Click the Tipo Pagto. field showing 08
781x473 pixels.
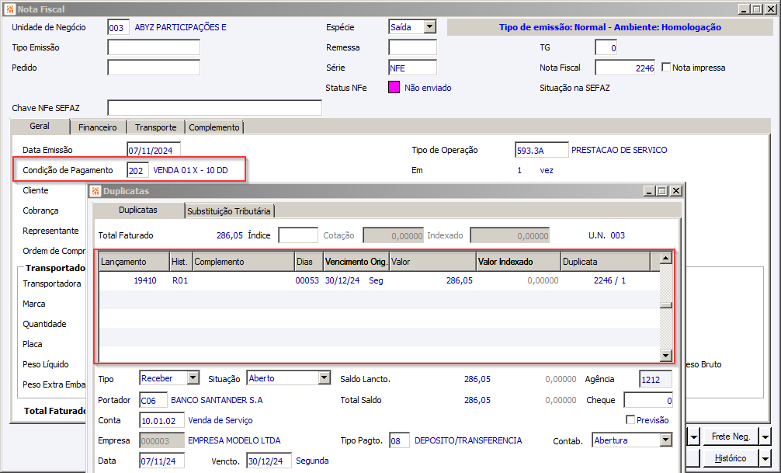(x=400, y=440)
